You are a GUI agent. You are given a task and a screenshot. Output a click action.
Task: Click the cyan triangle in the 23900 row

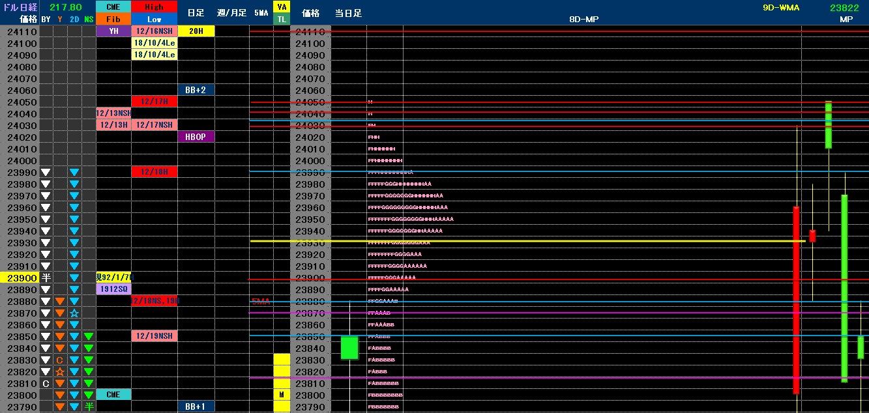[74, 278]
